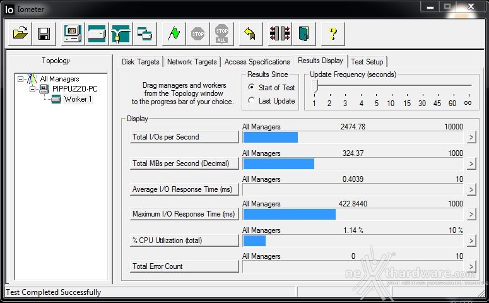Exit Iometer via the door icon

click(303, 33)
